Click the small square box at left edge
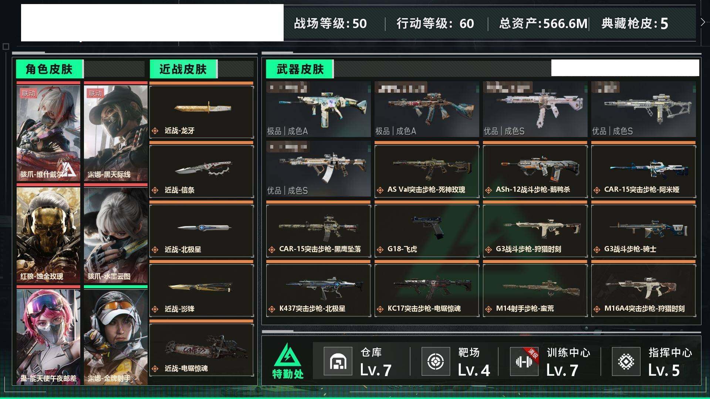 coord(6,47)
